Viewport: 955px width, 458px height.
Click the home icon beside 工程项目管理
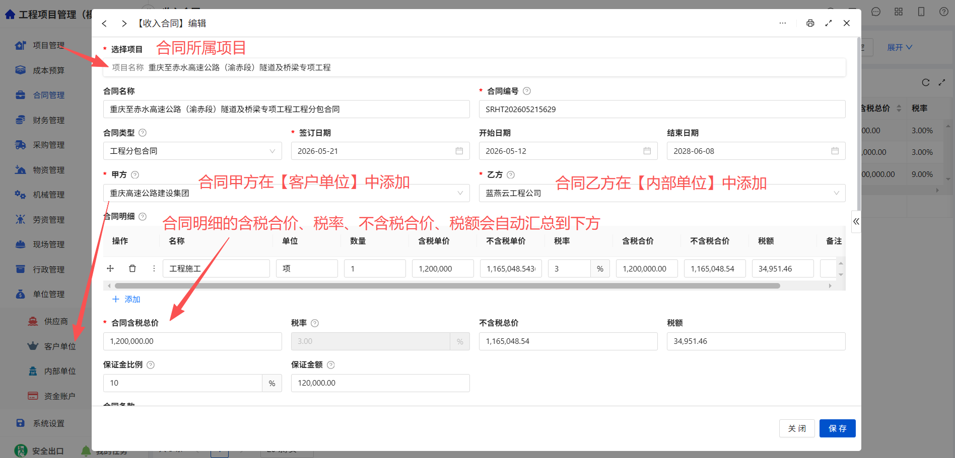click(10, 15)
